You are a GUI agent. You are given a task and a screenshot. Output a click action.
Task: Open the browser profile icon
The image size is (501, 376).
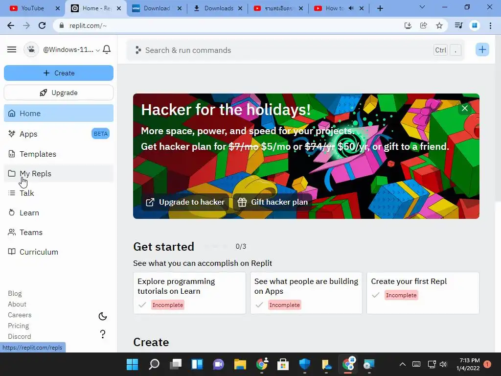coord(475,25)
